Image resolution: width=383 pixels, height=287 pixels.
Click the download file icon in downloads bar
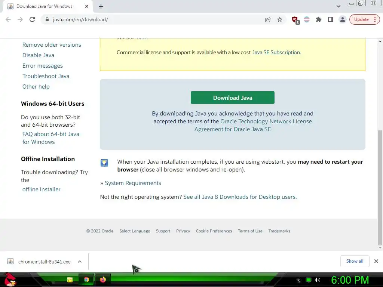point(10,261)
